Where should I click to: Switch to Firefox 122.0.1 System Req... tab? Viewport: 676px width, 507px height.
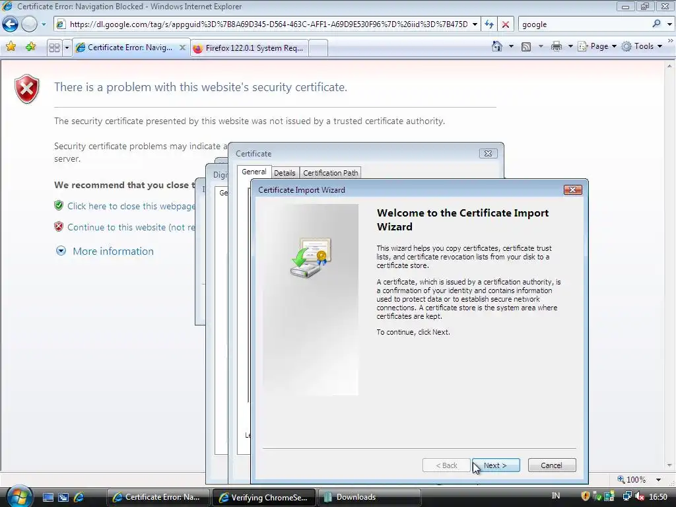[249, 48]
